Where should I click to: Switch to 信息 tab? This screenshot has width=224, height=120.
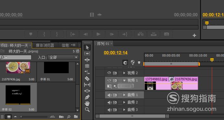(65, 45)
